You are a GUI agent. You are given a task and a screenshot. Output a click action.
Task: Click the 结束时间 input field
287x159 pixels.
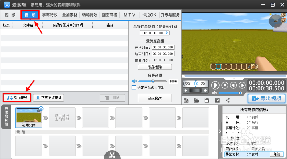coord(163,54)
